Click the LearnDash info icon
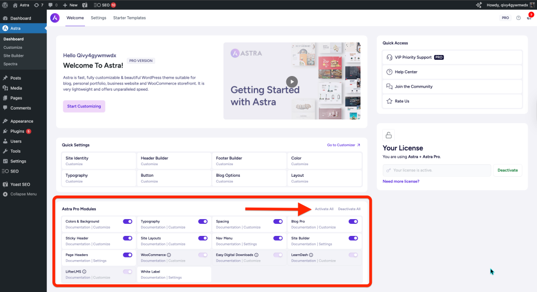Image resolution: width=537 pixels, height=292 pixels. tap(311, 255)
